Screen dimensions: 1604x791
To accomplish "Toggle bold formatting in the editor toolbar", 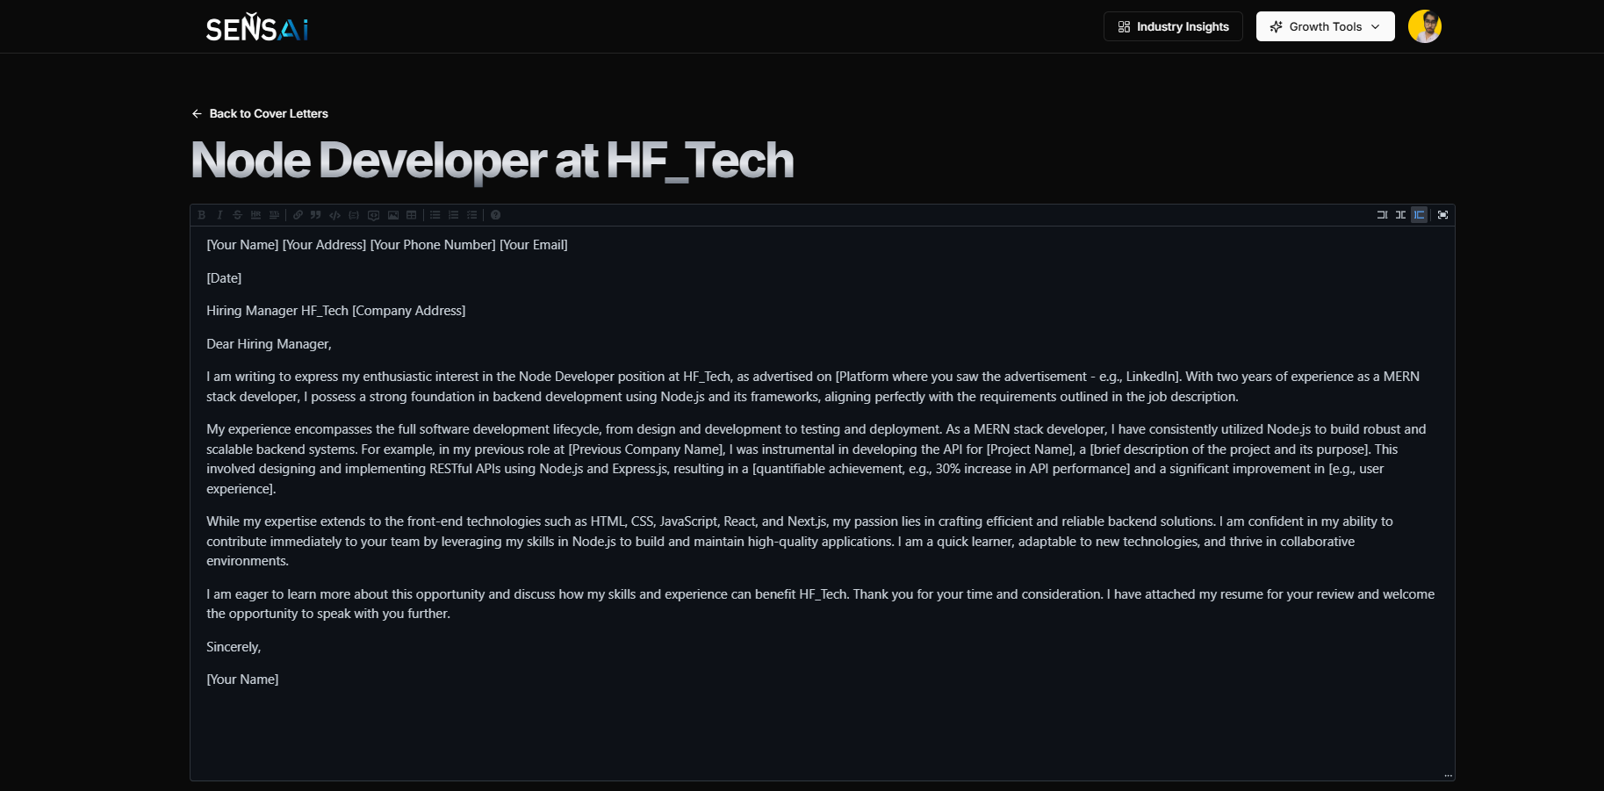I will (x=202, y=215).
